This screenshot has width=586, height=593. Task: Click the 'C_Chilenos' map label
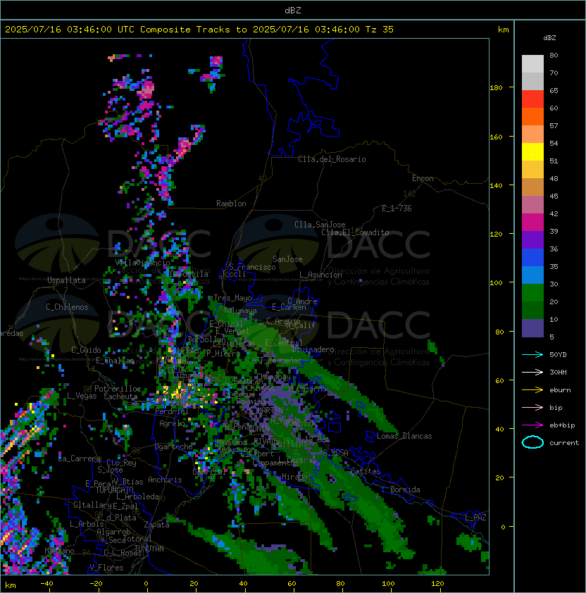[x=67, y=307]
